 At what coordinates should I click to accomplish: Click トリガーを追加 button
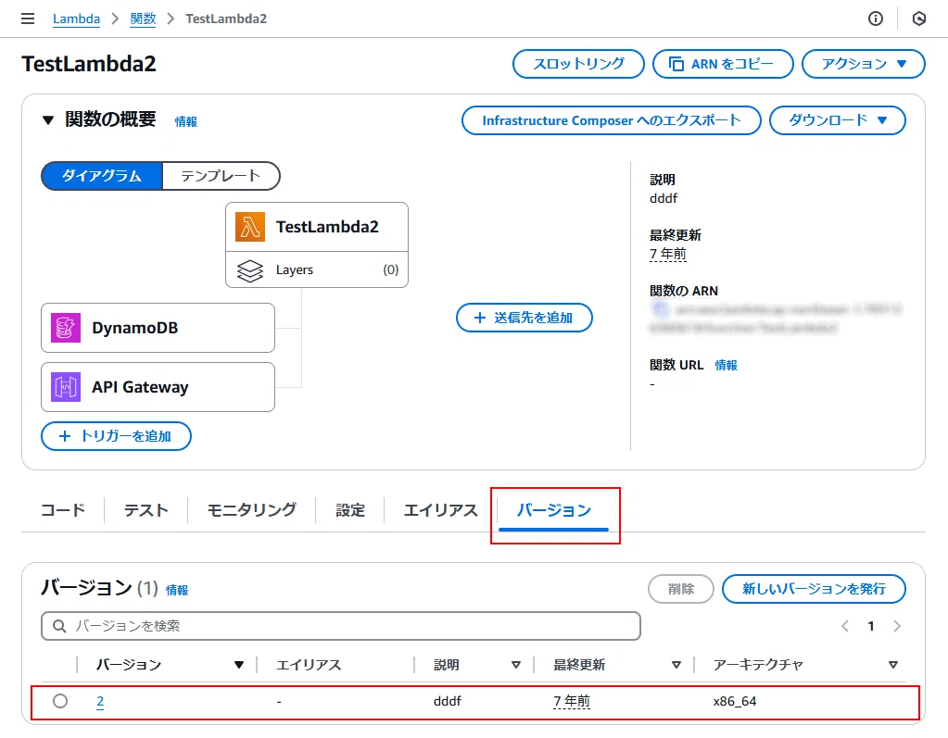click(116, 436)
